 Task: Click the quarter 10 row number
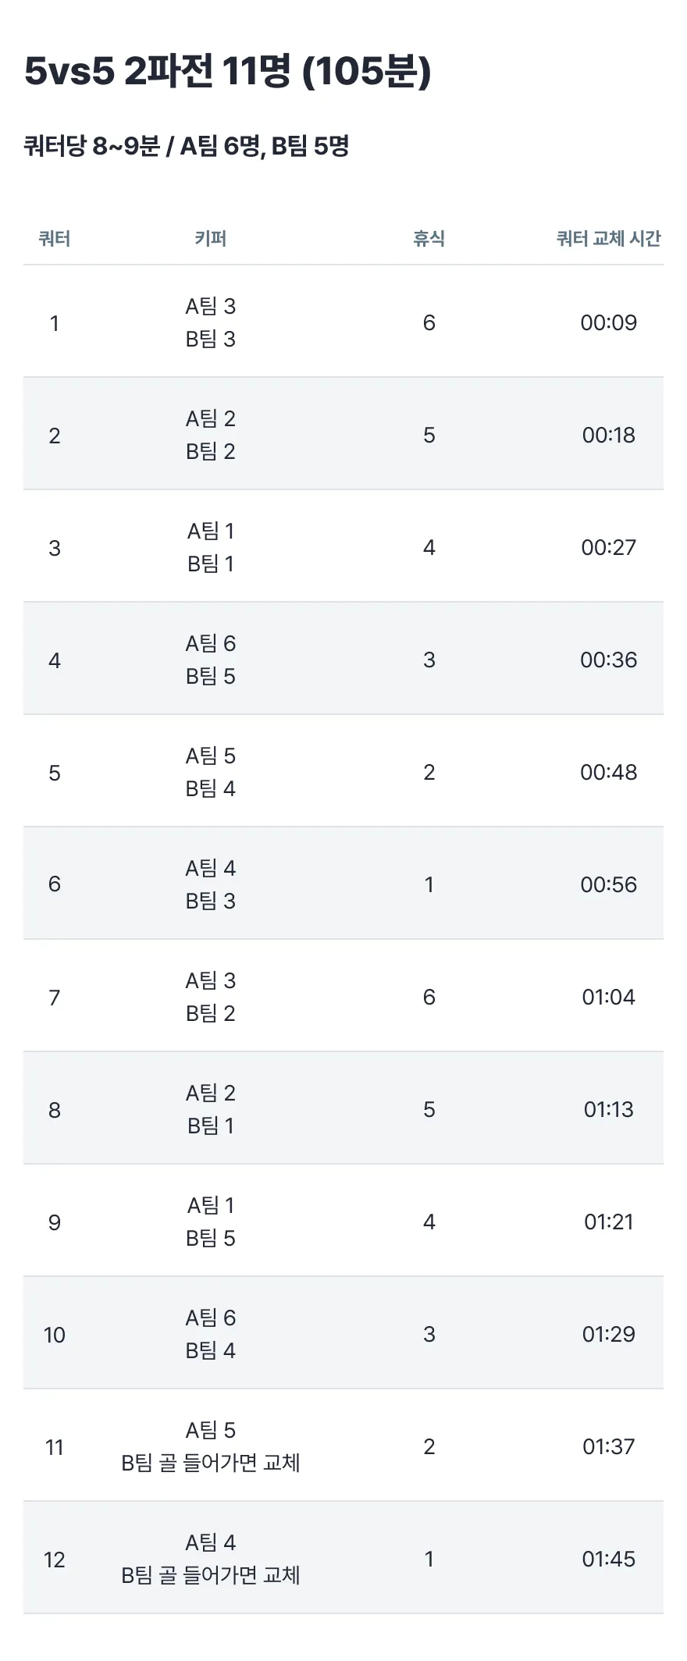55,1335
